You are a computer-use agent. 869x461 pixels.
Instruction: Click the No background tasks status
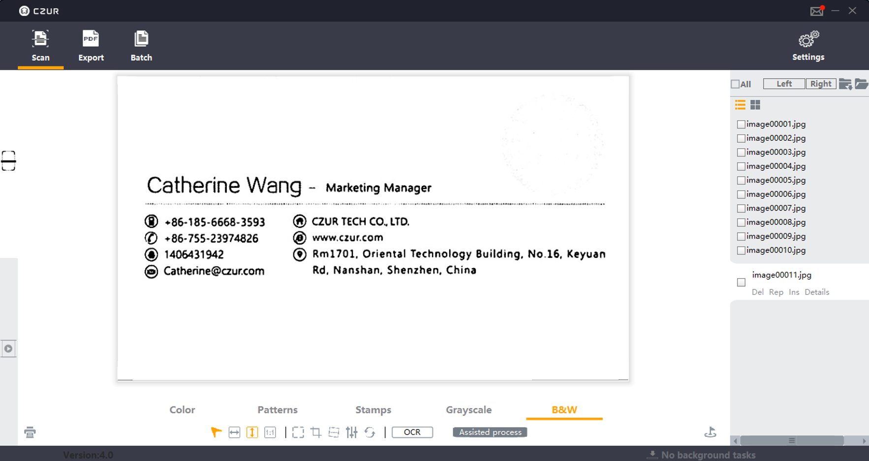pos(701,455)
